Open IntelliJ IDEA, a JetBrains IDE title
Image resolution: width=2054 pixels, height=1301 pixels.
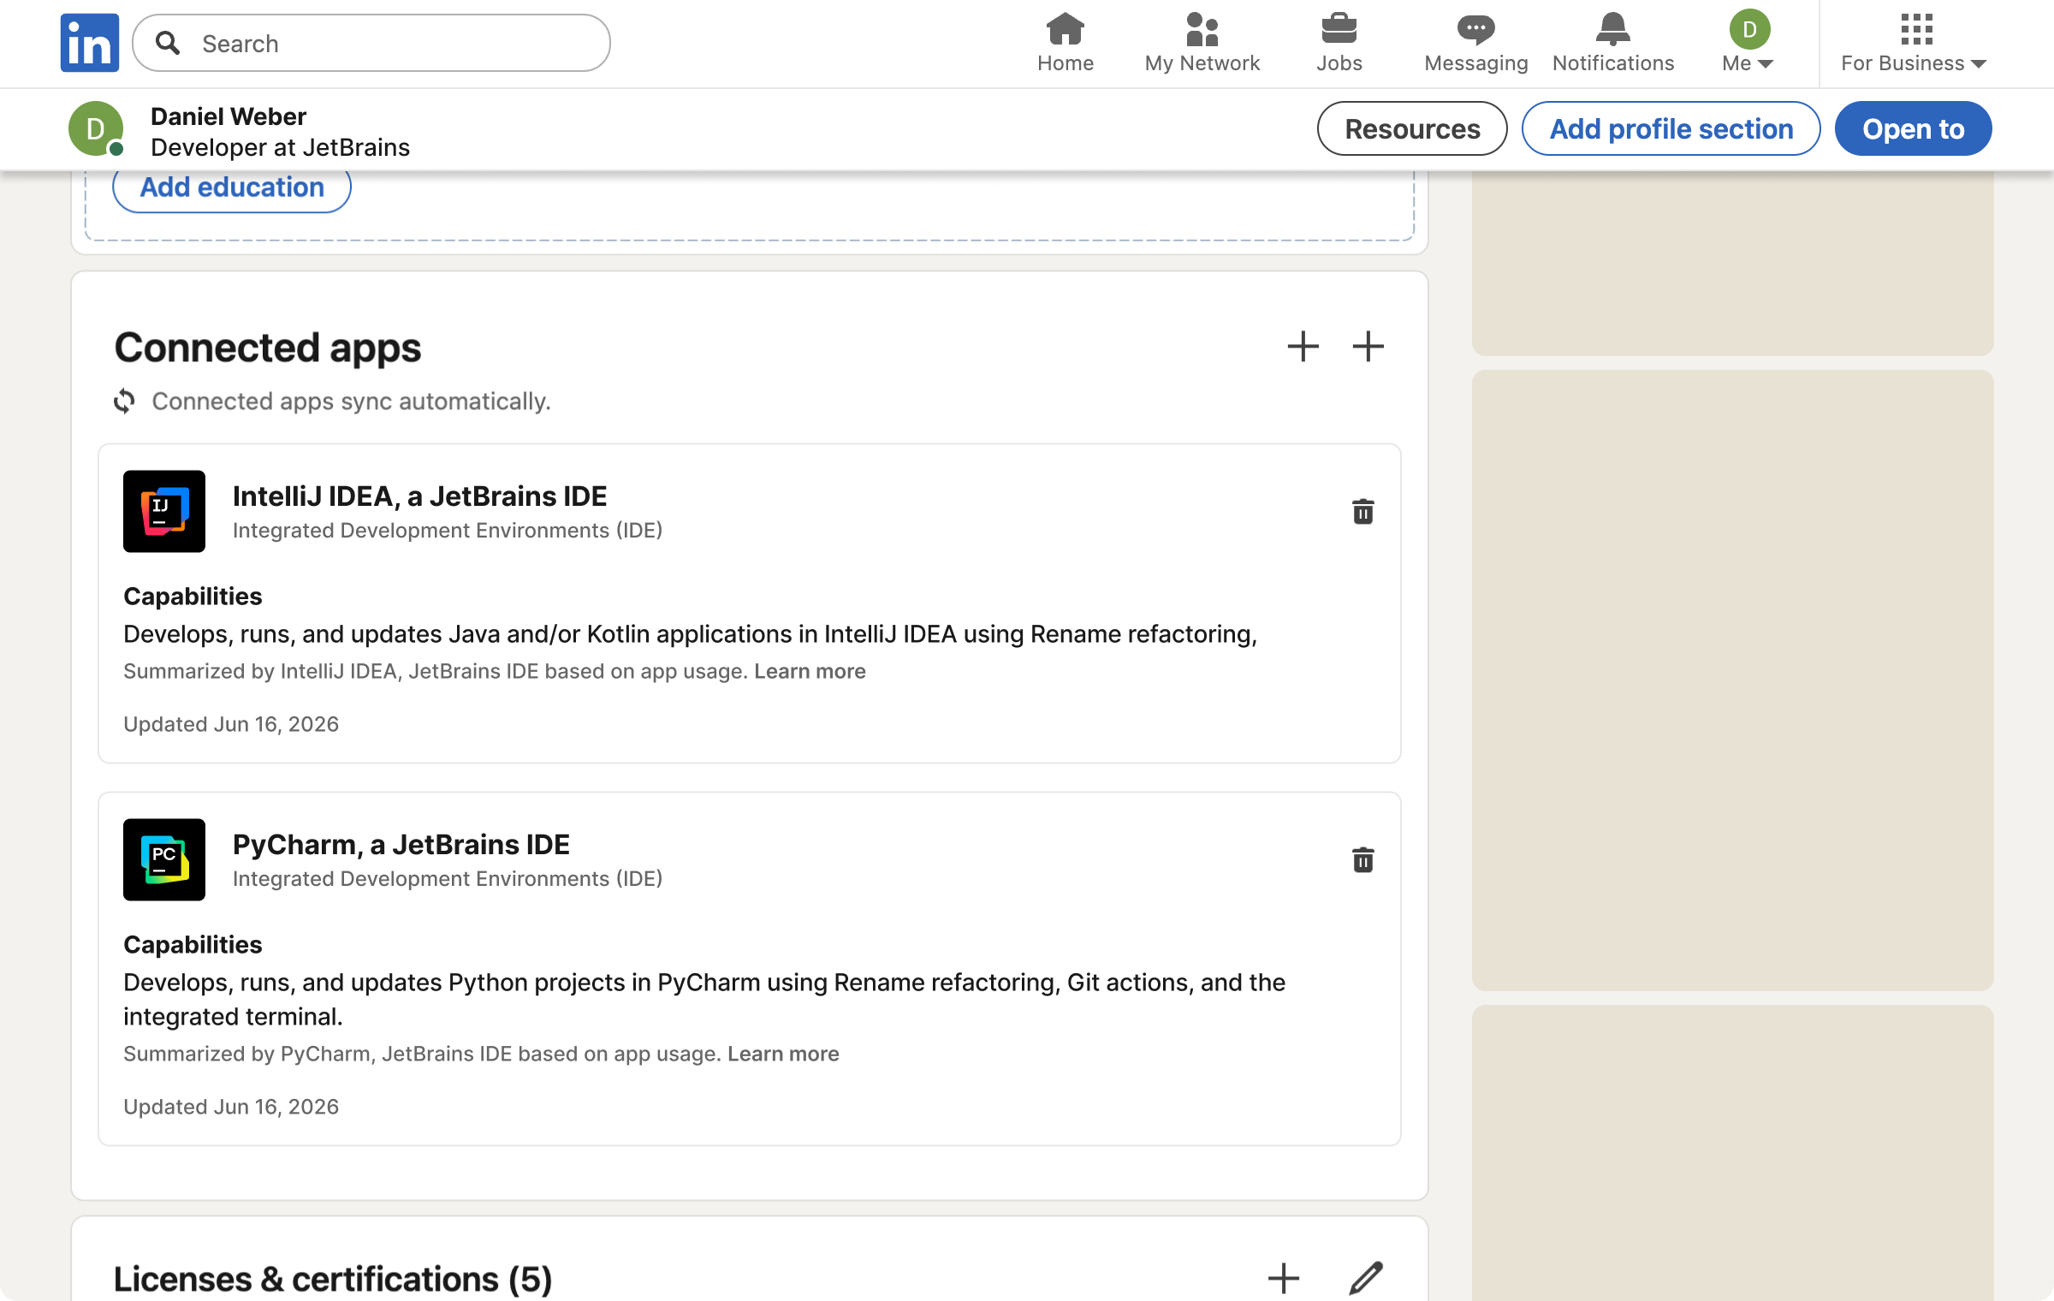420,496
